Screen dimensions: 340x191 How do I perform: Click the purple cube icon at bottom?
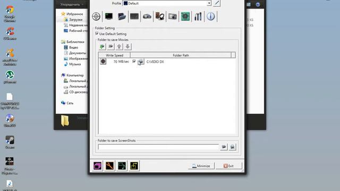(97, 166)
